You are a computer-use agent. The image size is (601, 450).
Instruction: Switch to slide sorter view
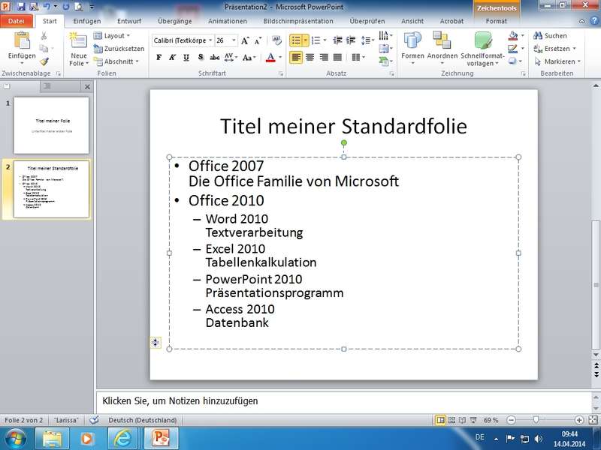pyautogui.click(x=452, y=420)
